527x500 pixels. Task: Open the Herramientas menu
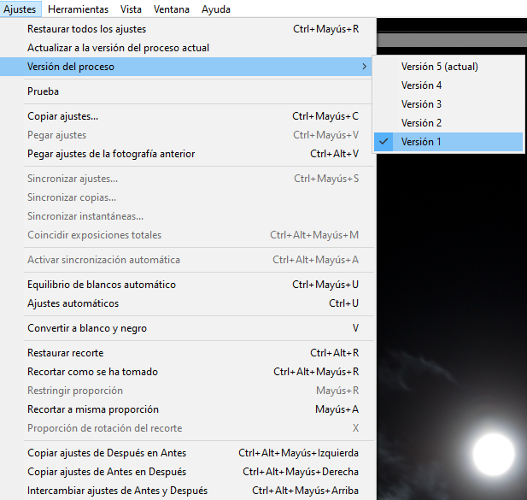[x=78, y=9]
